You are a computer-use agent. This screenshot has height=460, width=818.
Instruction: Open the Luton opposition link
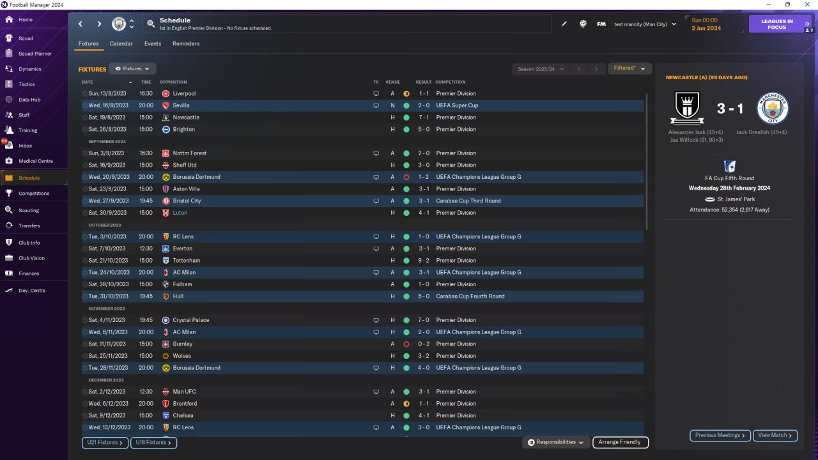coord(180,213)
